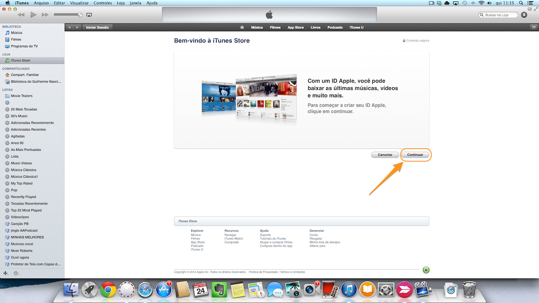The width and height of the screenshot is (539, 303).
Task: Open the Música store tab
Action: coord(257,27)
